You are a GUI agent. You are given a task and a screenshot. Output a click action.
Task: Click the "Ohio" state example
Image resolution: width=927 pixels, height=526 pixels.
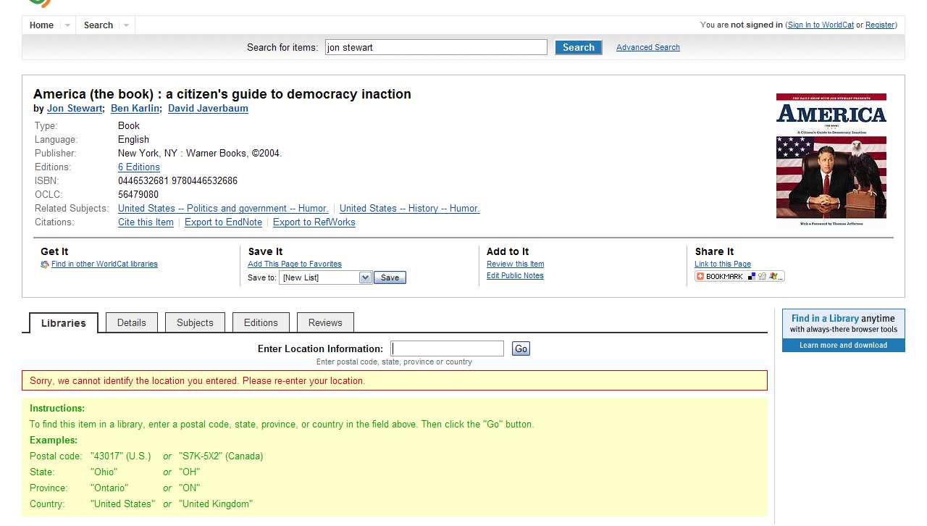click(x=104, y=472)
